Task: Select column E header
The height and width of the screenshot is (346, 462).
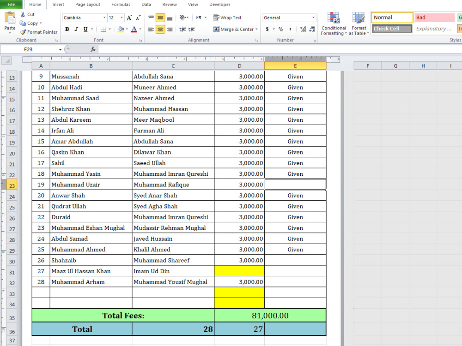Action: tap(295, 66)
